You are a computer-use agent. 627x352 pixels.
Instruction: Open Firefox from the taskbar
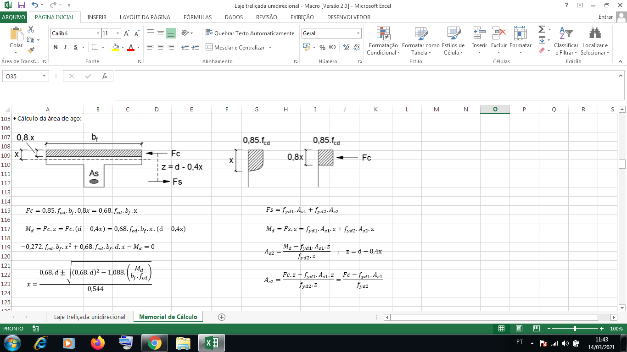tap(98, 343)
